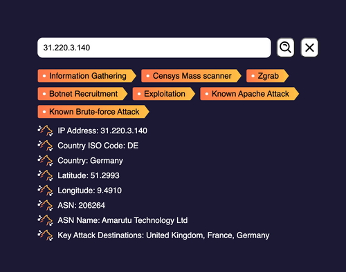The width and height of the screenshot is (346, 272).
Task: Click the magnifying glass search button
Action: [286, 48]
